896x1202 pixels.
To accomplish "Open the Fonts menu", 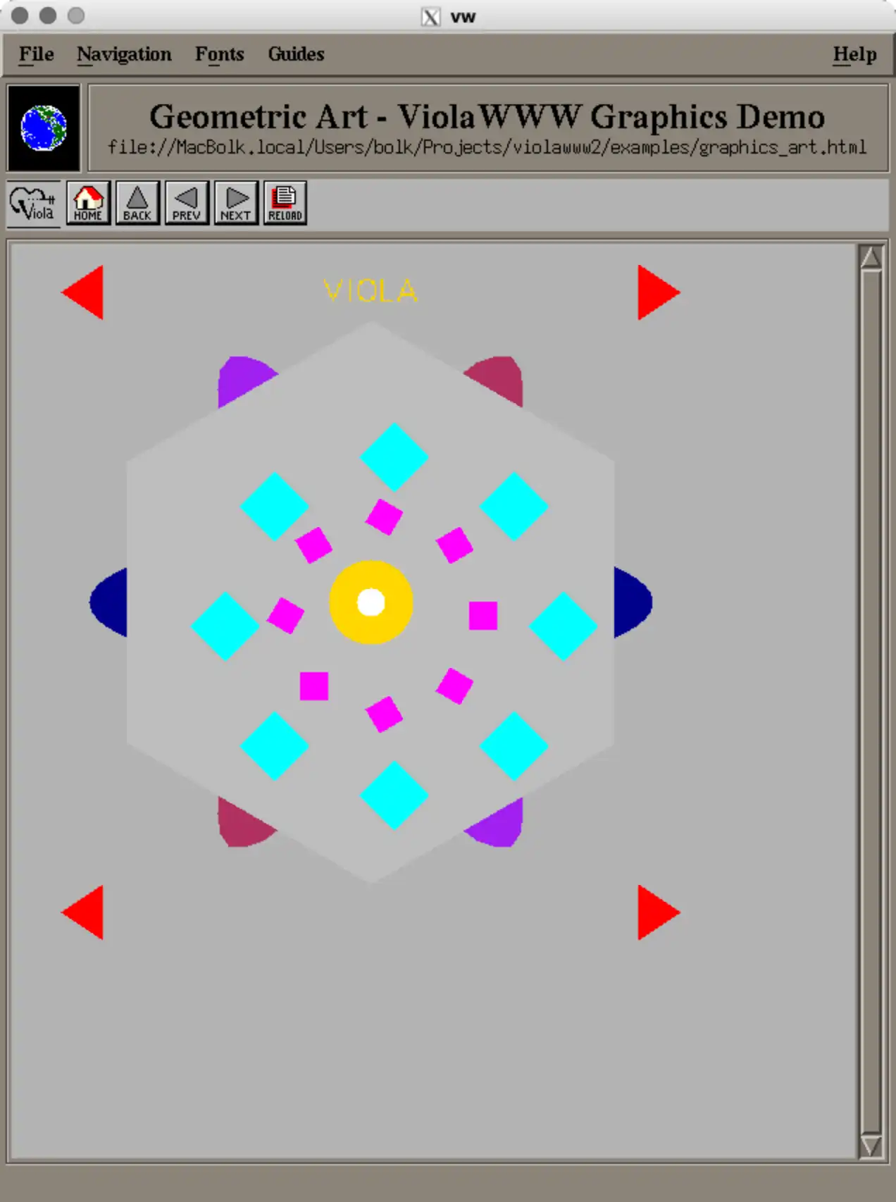I will 219,54.
